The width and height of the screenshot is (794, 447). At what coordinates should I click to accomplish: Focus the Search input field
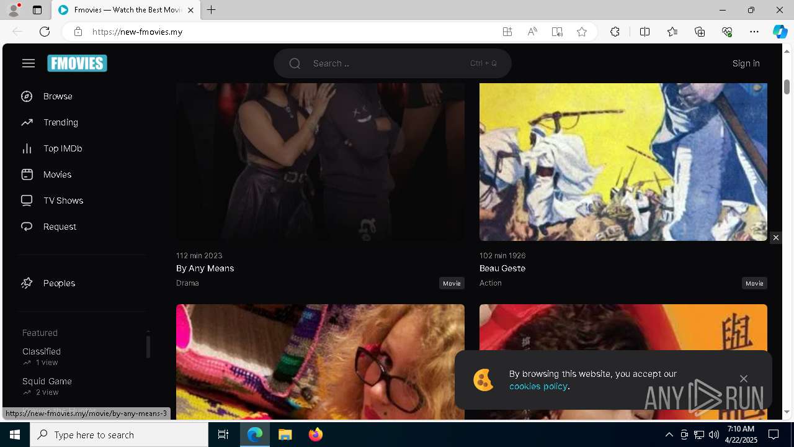tap(392, 63)
